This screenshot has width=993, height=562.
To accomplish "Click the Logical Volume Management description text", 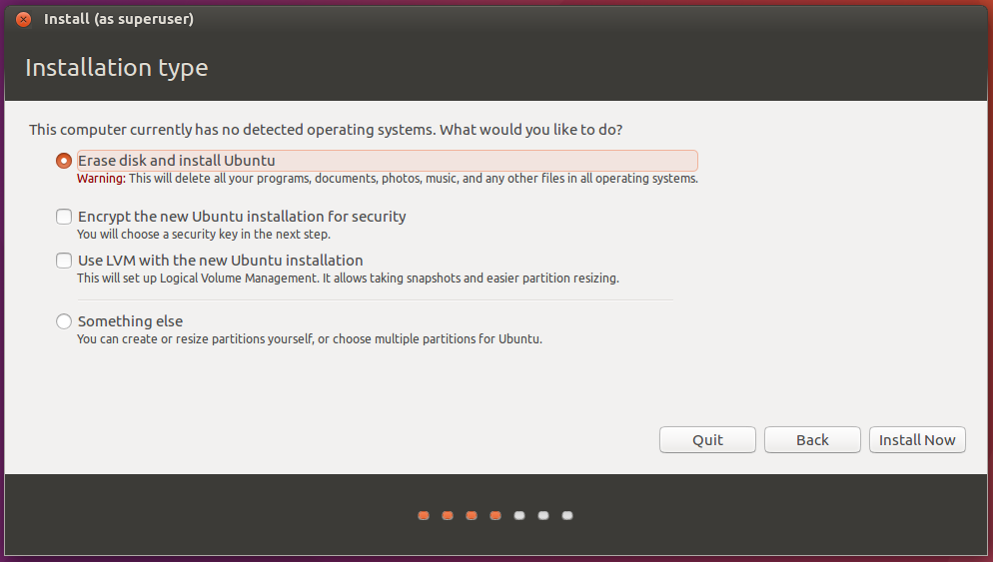I will [349, 279].
